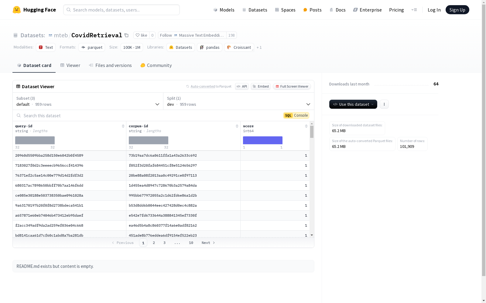The height and width of the screenshot is (303, 486).
Task: Select page 1 in pagination
Action: click(x=143, y=243)
